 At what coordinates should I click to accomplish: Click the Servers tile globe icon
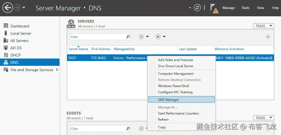click(71, 24)
